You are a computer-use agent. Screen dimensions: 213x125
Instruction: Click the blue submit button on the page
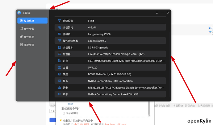point(53,120)
